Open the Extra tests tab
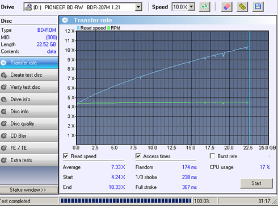The image size is (278, 206). tap(29, 160)
